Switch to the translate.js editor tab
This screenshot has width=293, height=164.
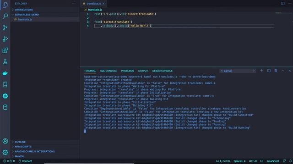[93, 4]
